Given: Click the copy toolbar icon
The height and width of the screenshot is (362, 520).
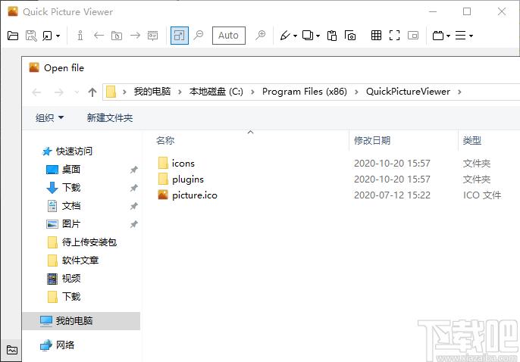Looking at the screenshot, I should [x=308, y=35].
